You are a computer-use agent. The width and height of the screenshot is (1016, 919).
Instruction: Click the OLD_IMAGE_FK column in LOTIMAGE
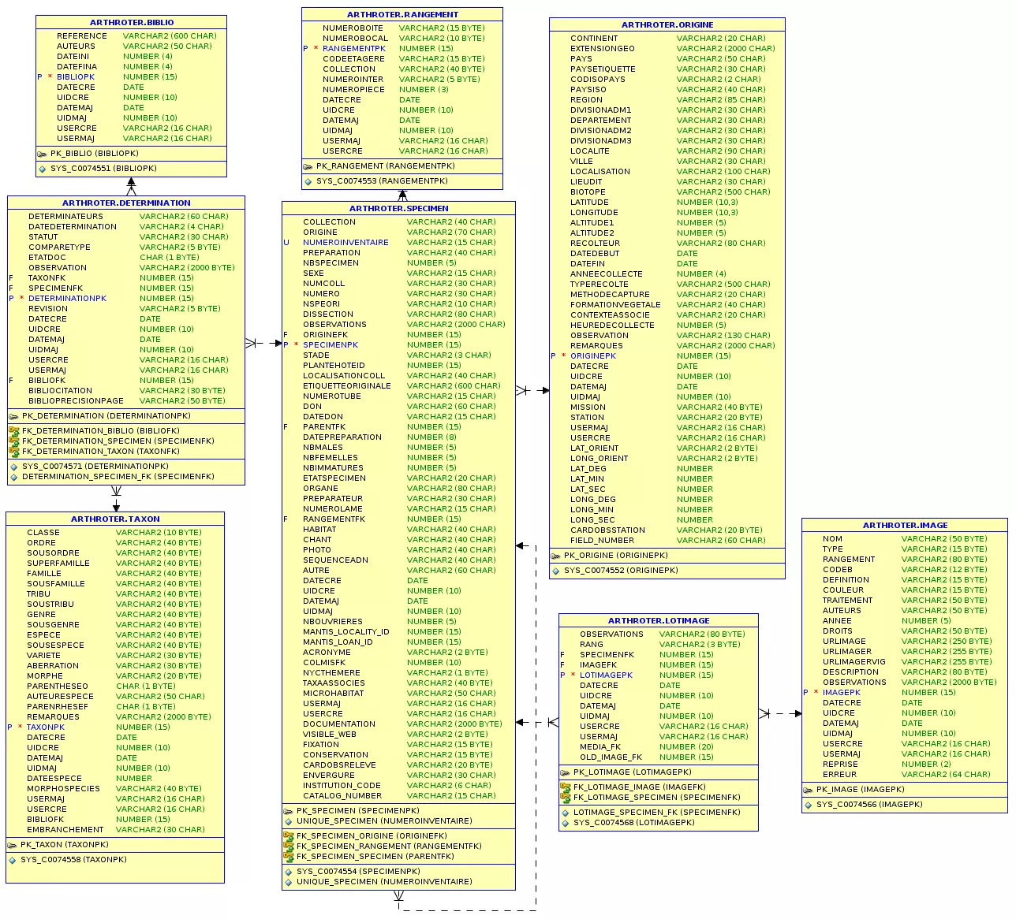611,757
